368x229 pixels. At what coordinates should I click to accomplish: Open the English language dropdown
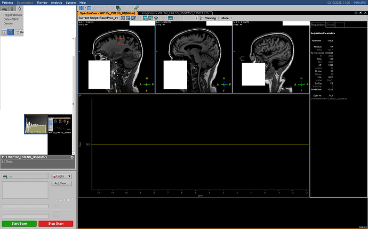pos(61,176)
